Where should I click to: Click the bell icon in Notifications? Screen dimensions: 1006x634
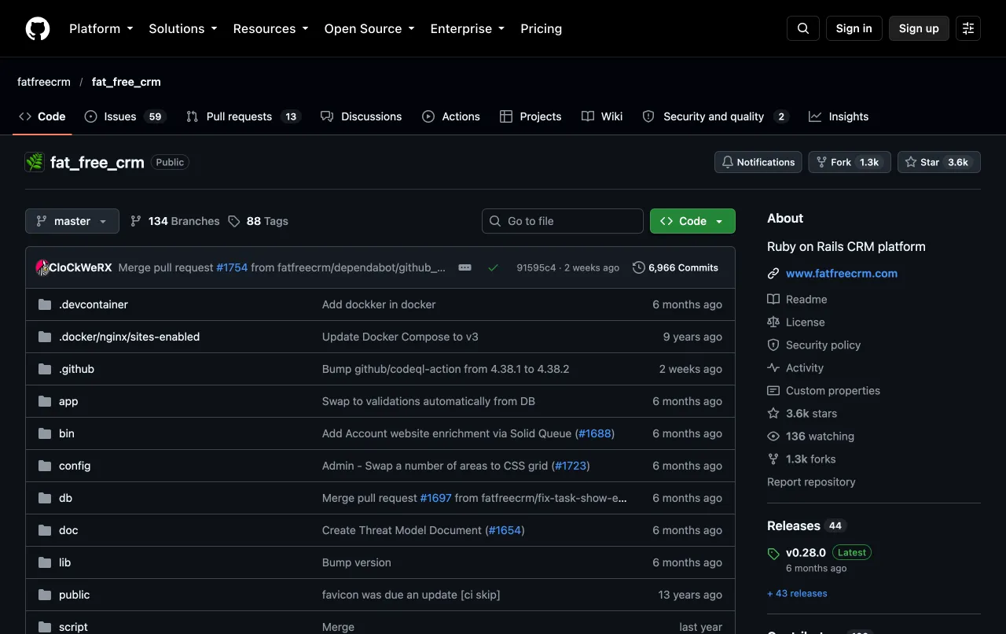tap(728, 162)
